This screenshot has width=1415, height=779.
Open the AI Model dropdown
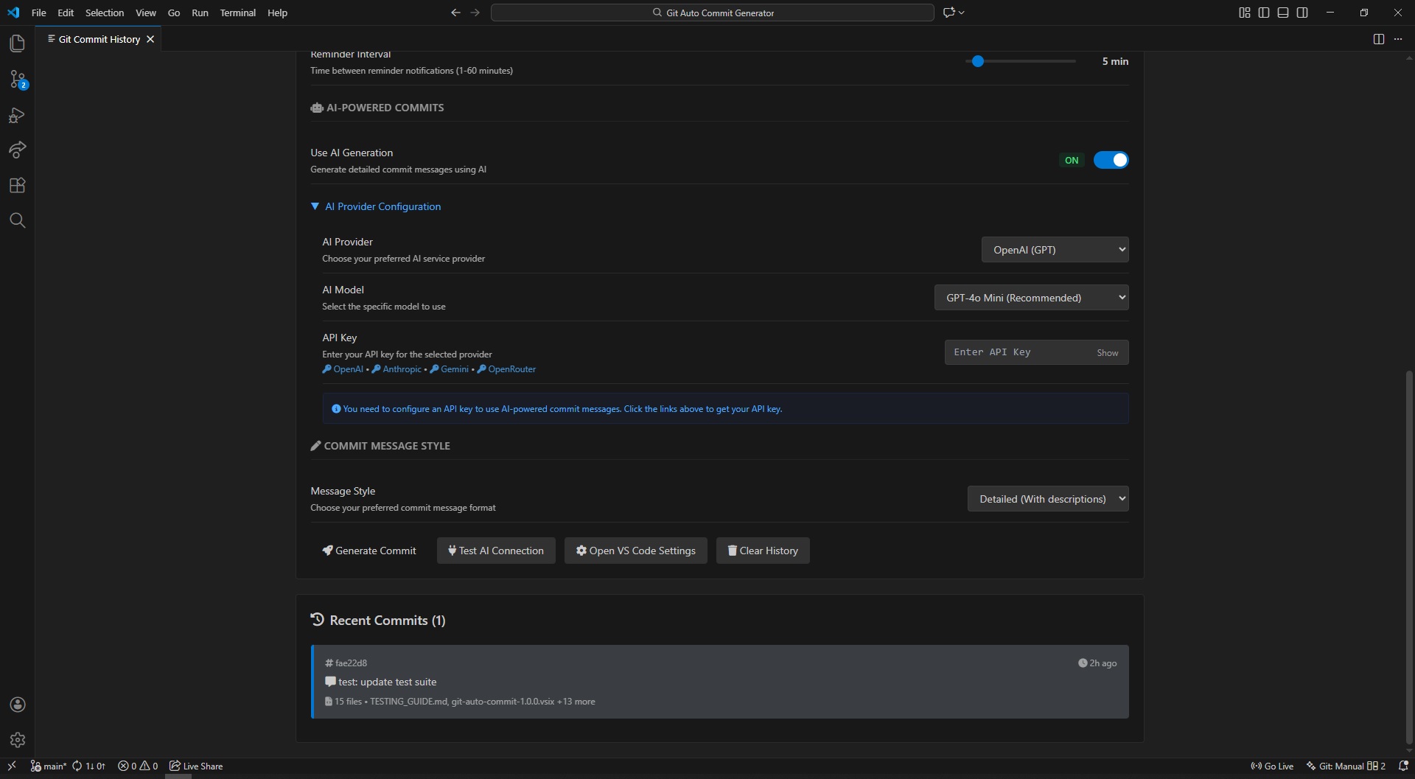[1031, 297]
